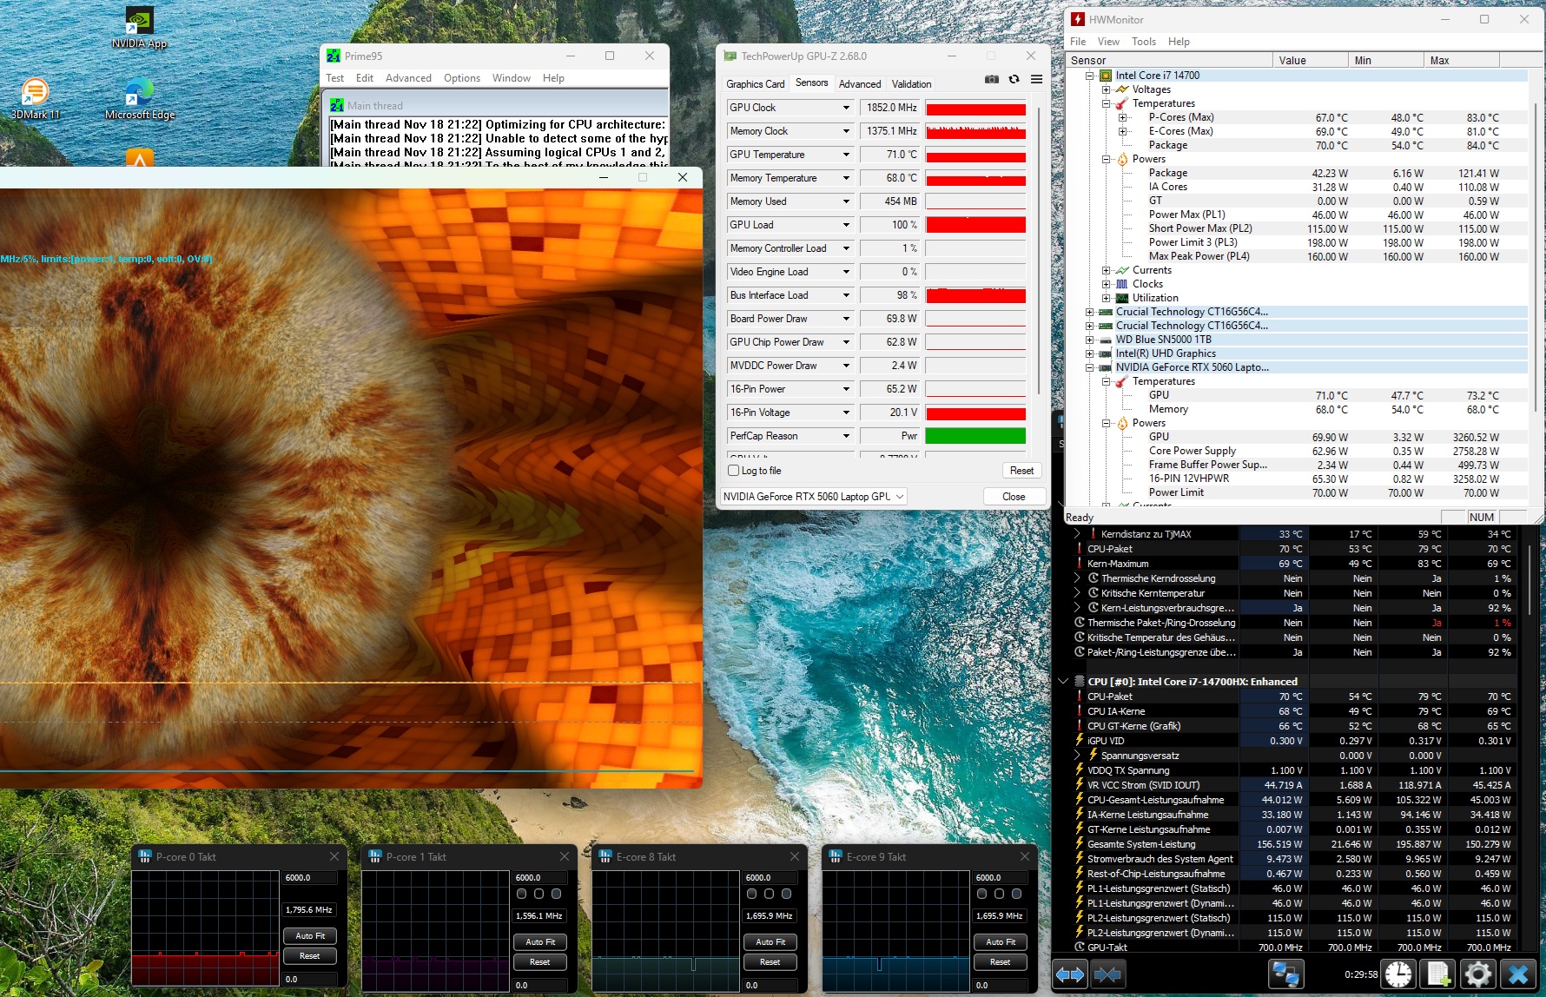Image resolution: width=1546 pixels, height=997 pixels.
Task: Toggle first round option in P-core 1 graph
Action: (x=522, y=894)
